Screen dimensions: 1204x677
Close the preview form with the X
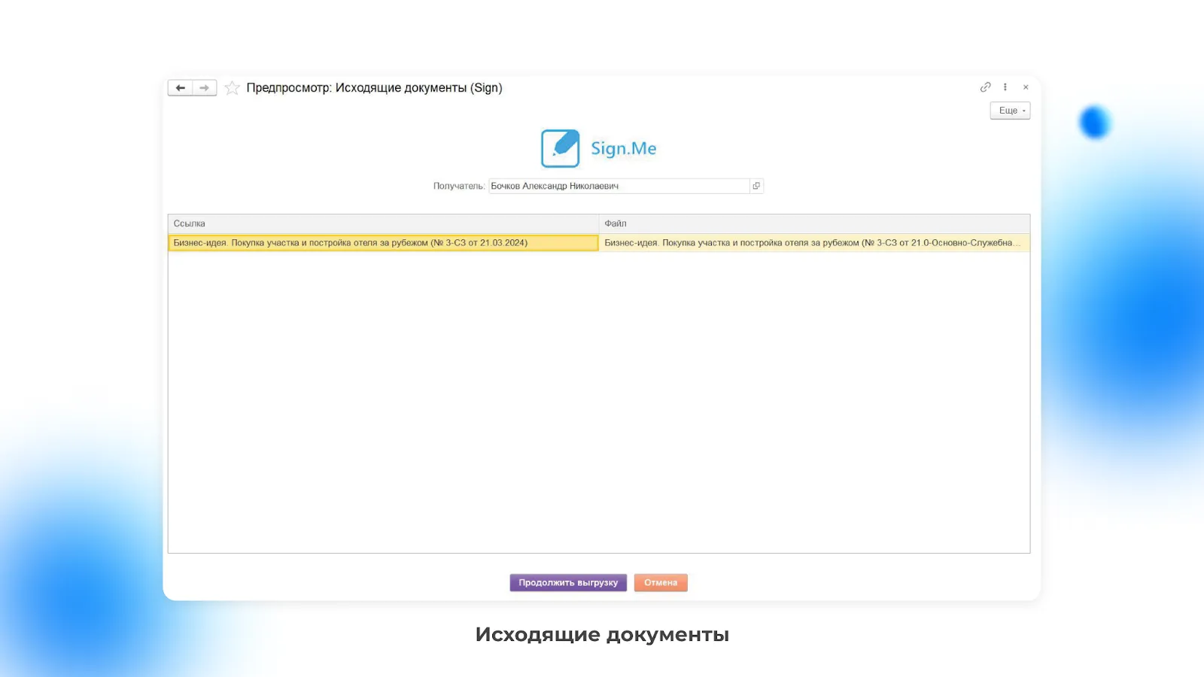click(1026, 87)
